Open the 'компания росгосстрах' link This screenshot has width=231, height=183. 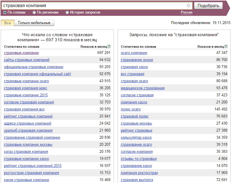(139, 173)
